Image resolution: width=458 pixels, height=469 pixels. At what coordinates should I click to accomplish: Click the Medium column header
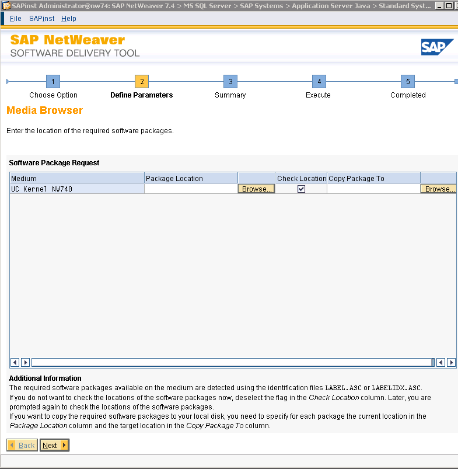coord(77,178)
